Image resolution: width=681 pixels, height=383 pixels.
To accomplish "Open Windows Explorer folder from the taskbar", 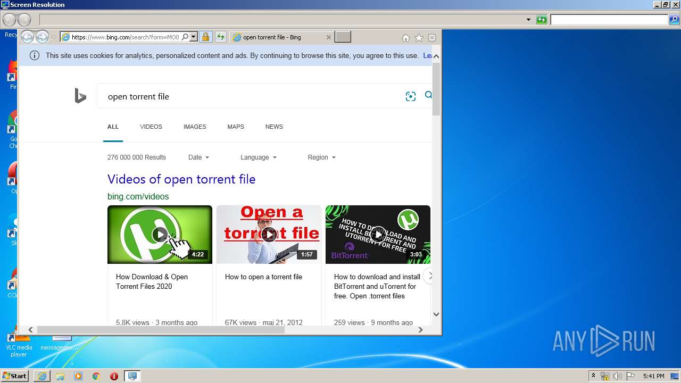I will tap(60, 376).
